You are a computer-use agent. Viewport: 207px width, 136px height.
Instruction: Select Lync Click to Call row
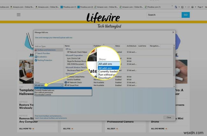pyautogui.click(x=74, y=58)
